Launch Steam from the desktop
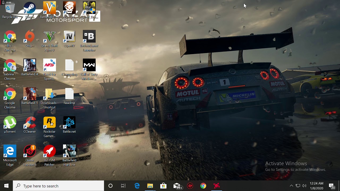This screenshot has height=191, width=340. click(29, 11)
